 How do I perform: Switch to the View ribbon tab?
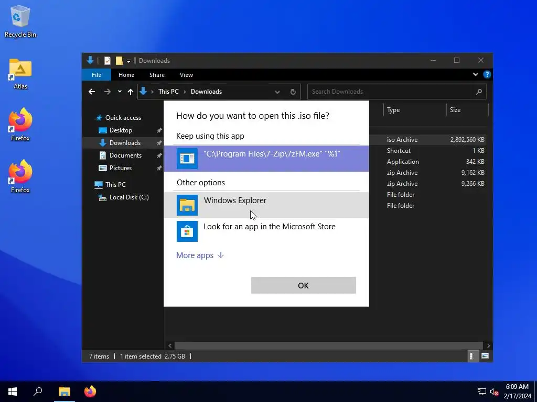186,75
